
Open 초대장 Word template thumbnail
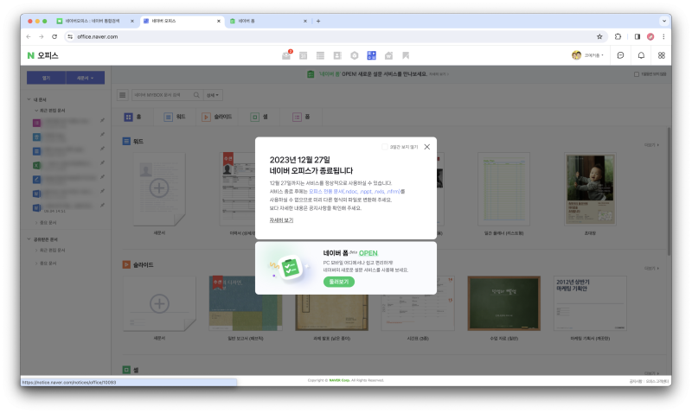pyautogui.click(x=590, y=189)
